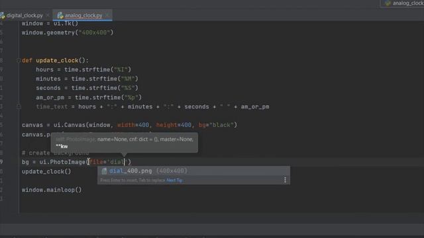Click the 'def update_clock():' line
The width and height of the screenshot is (424, 238).
tap(55, 60)
